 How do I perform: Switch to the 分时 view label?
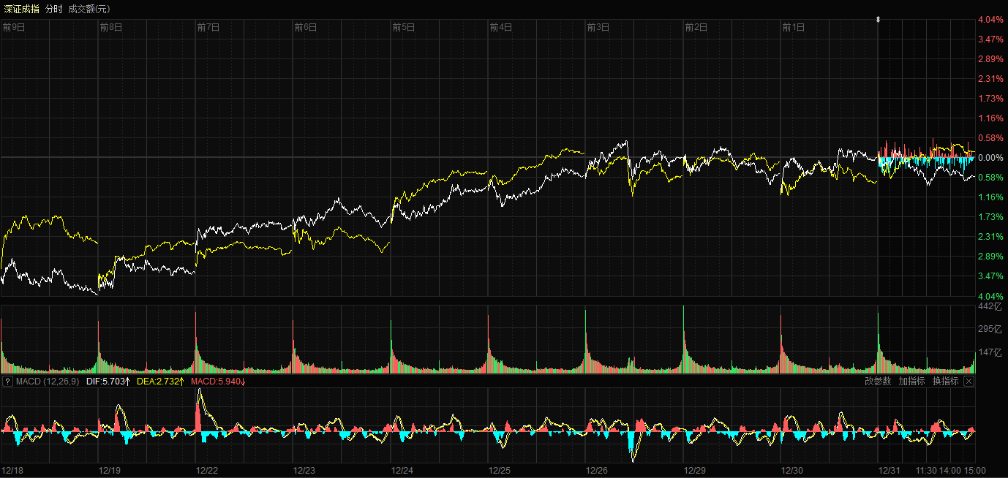click(53, 8)
